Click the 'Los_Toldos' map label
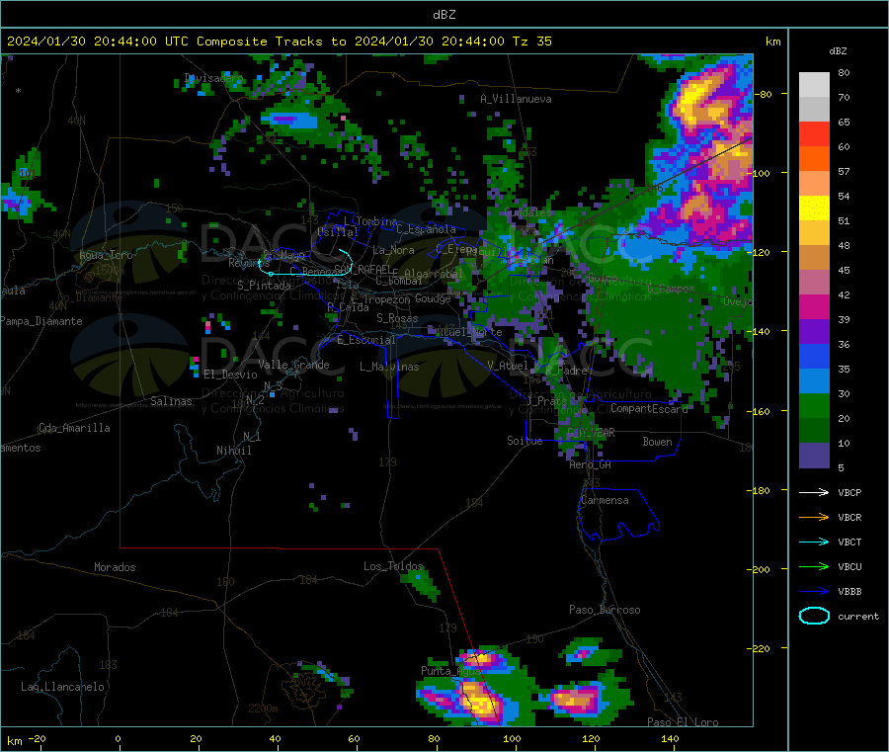 pos(393,566)
